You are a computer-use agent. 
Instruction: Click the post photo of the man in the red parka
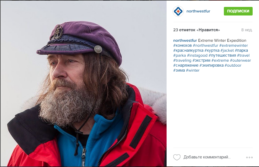pos(83,84)
